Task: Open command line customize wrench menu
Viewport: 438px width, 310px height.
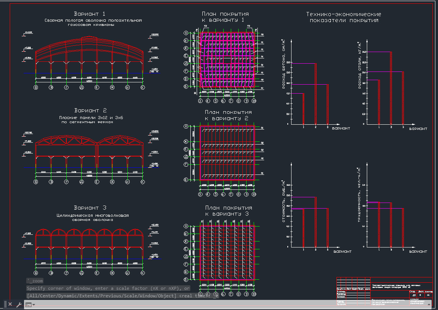Action: tap(18, 304)
